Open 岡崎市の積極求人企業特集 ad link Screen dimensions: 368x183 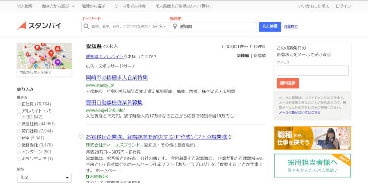pos(117,77)
